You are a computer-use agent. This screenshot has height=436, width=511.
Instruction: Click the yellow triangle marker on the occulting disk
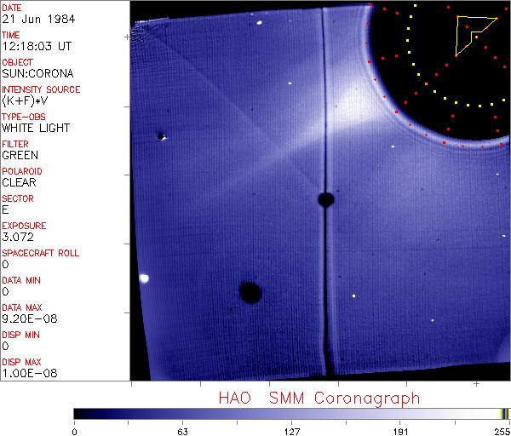(471, 33)
